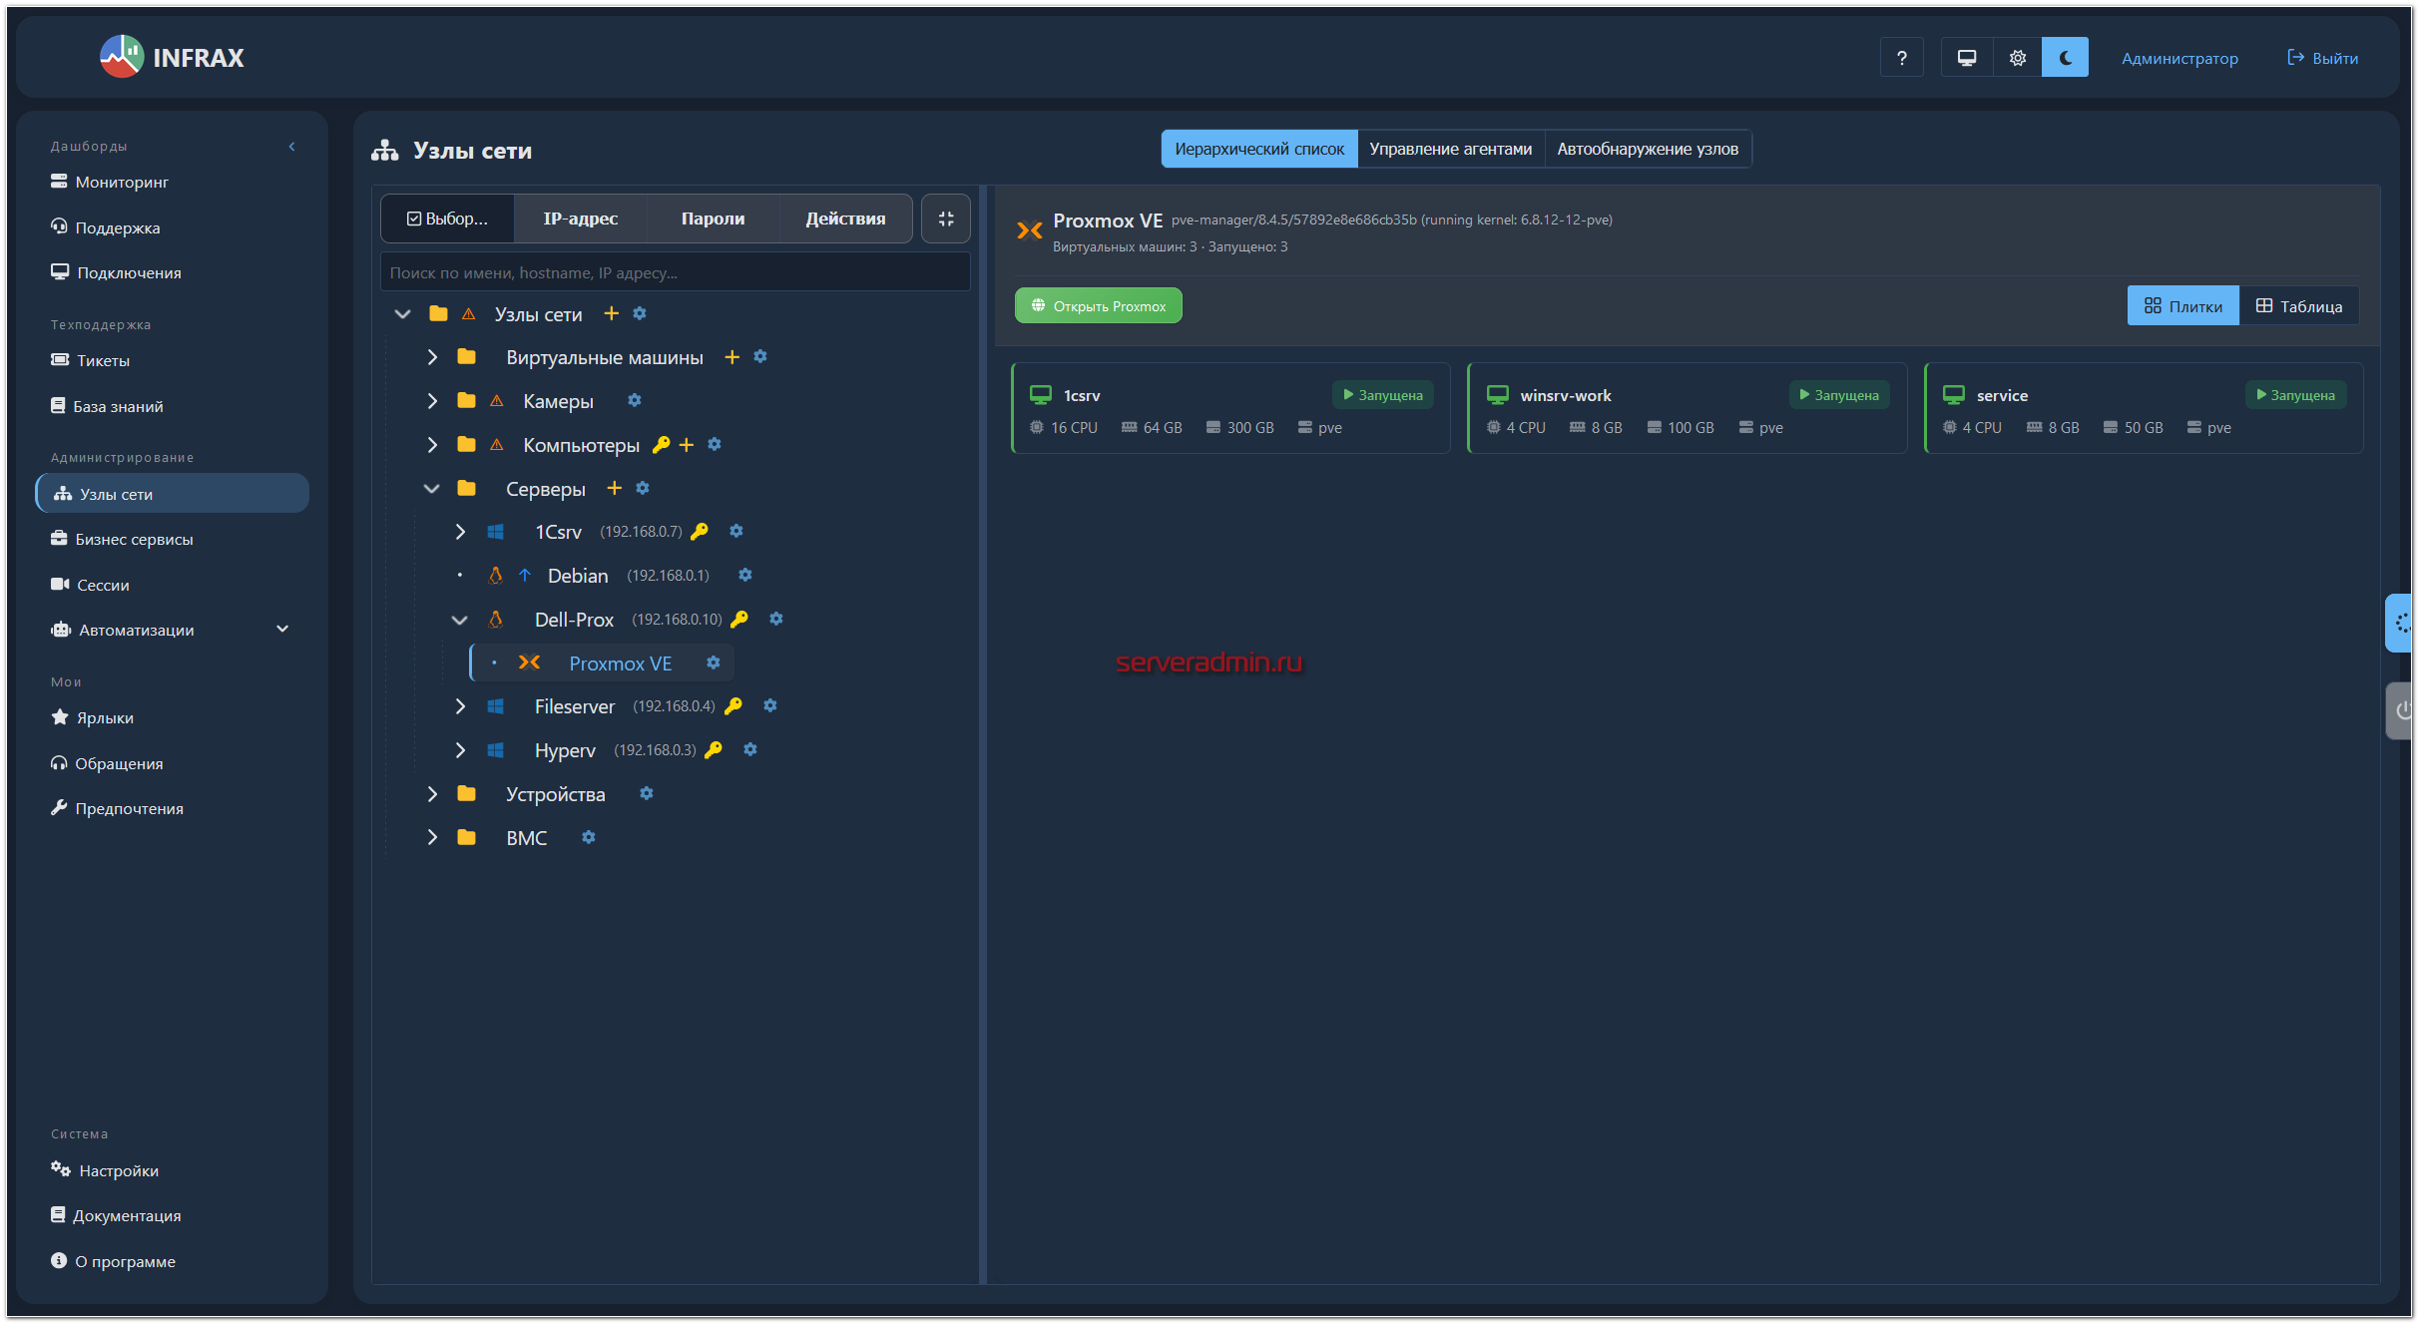
Task: Switch view to Таблица
Action: coord(2298,306)
